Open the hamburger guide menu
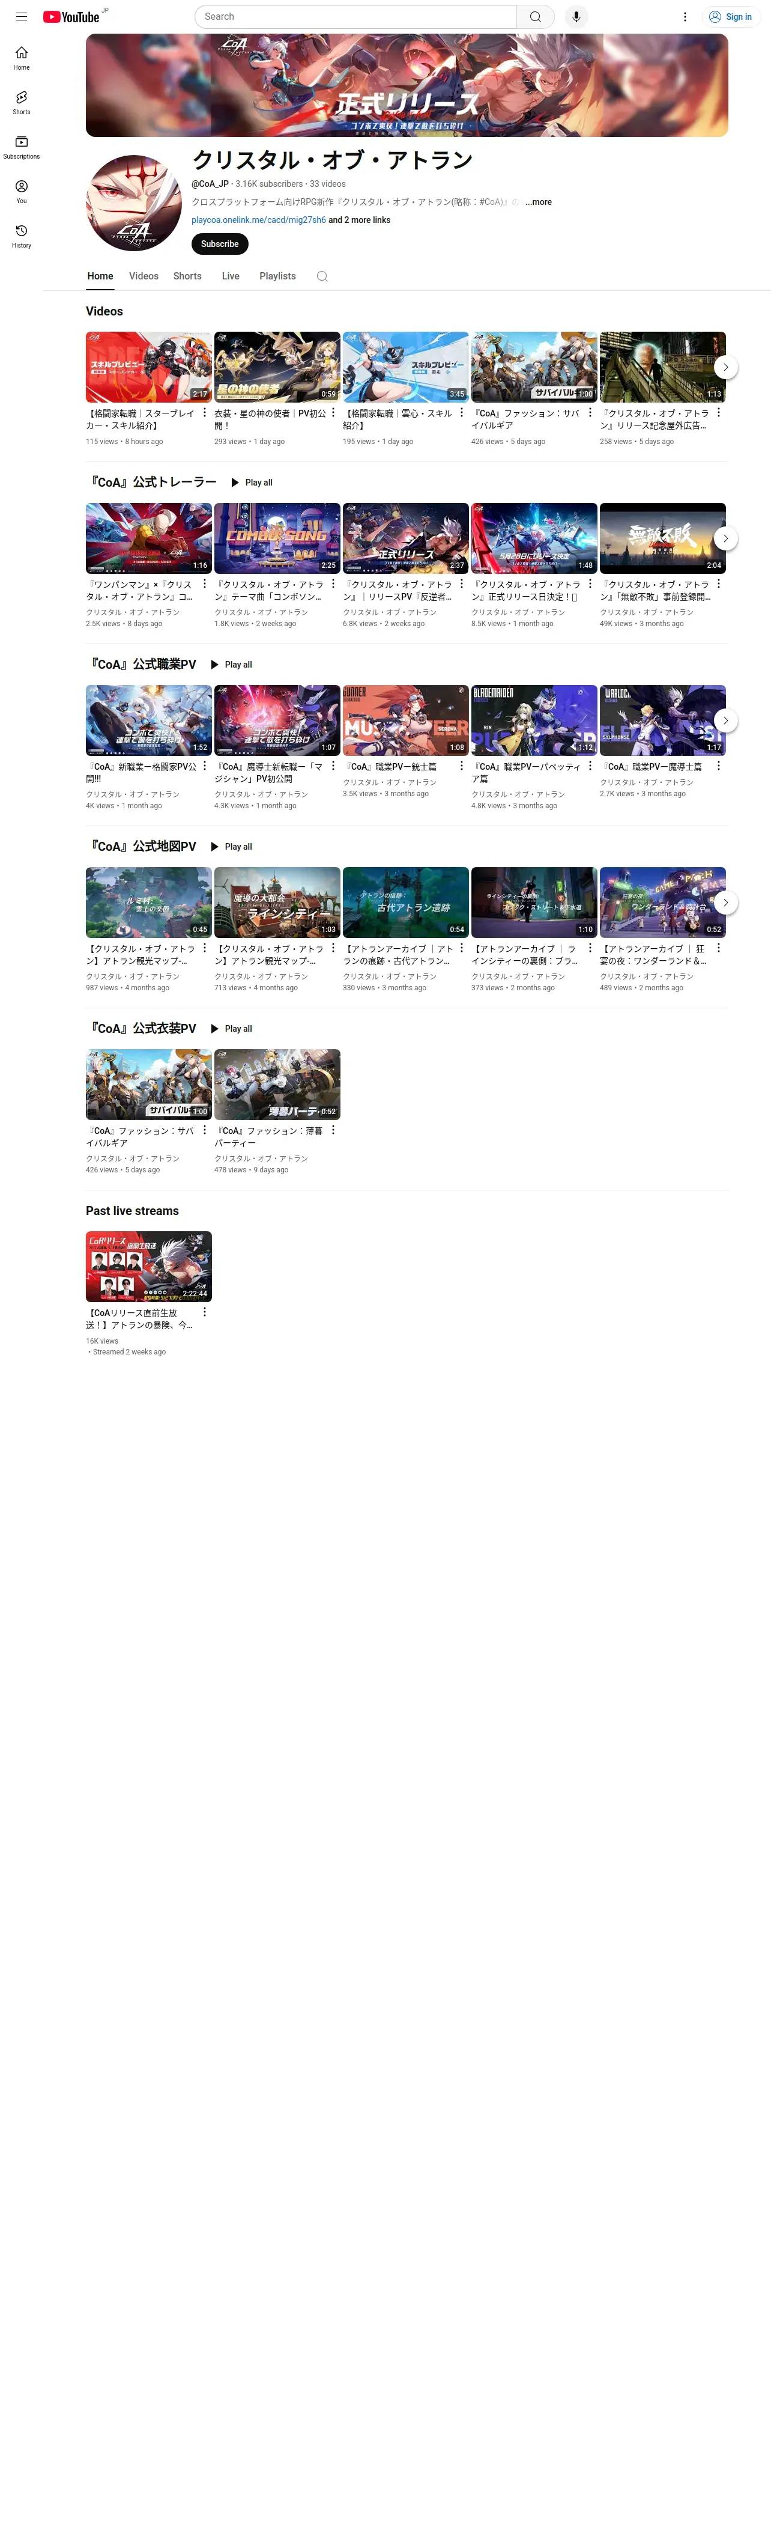 [x=20, y=17]
